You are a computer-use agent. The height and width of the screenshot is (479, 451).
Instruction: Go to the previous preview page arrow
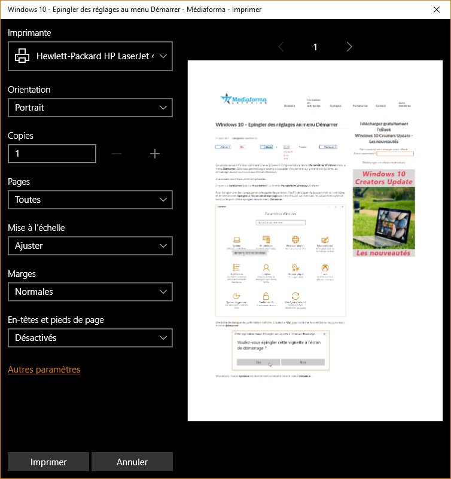point(281,47)
